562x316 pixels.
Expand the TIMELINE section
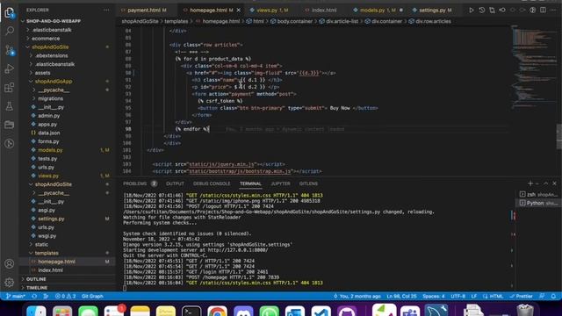pos(37,288)
